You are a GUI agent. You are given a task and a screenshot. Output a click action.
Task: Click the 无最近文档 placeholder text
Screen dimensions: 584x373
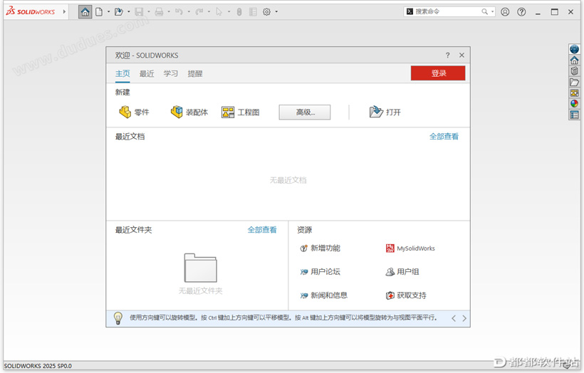pos(288,180)
